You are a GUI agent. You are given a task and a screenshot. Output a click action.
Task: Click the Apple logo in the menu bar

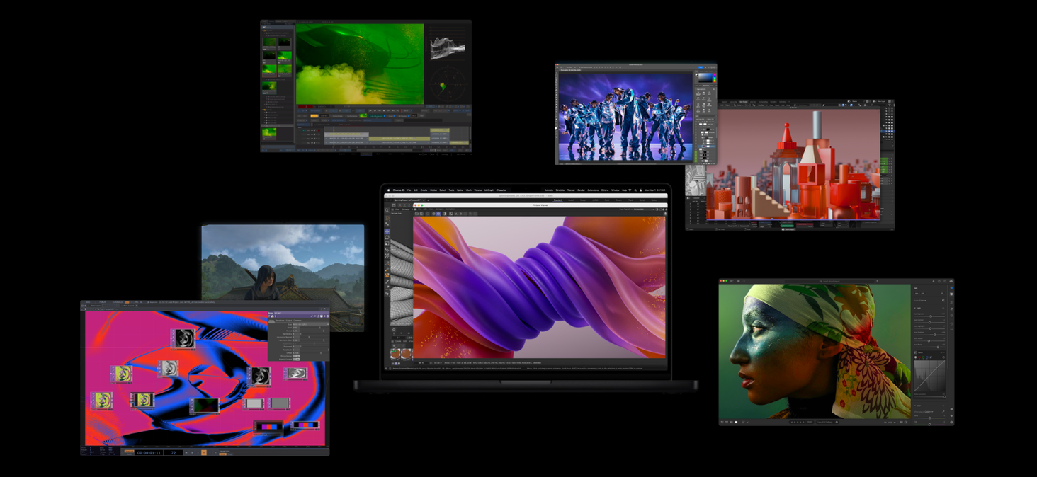pos(388,190)
